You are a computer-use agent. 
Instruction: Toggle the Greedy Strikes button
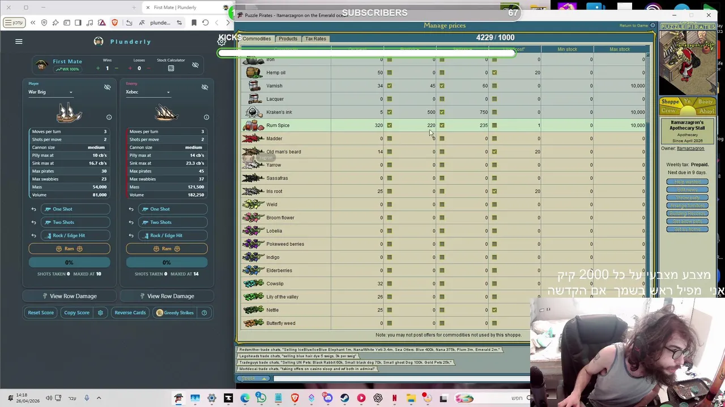[175, 313]
